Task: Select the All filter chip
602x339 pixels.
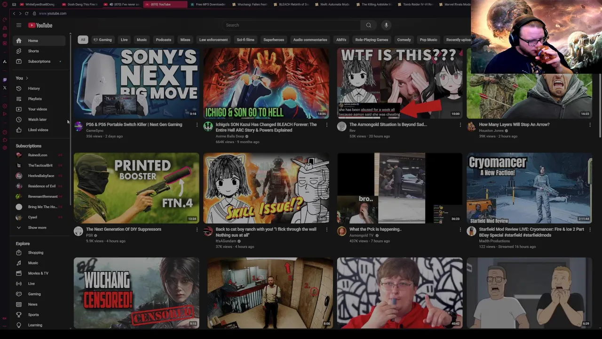Action: pos(83,40)
